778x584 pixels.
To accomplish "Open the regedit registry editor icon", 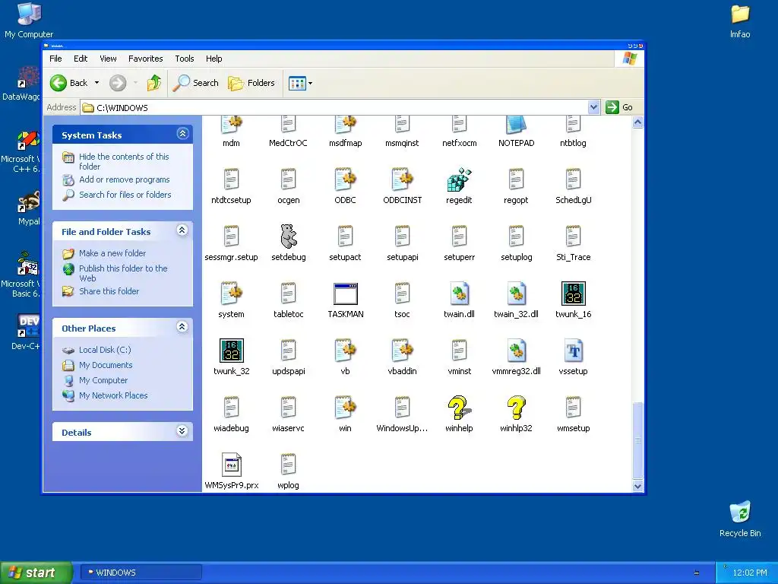I will coord(459,179).
